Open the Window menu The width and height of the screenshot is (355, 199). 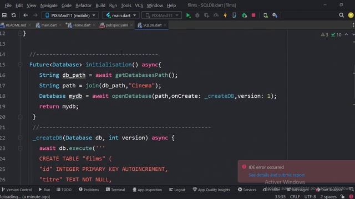(x=155, y=5)
